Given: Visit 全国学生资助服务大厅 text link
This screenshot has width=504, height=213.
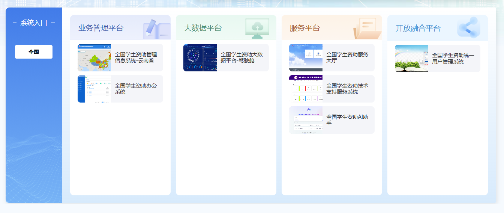Looking at the screenshot, I should pos(347,57).
